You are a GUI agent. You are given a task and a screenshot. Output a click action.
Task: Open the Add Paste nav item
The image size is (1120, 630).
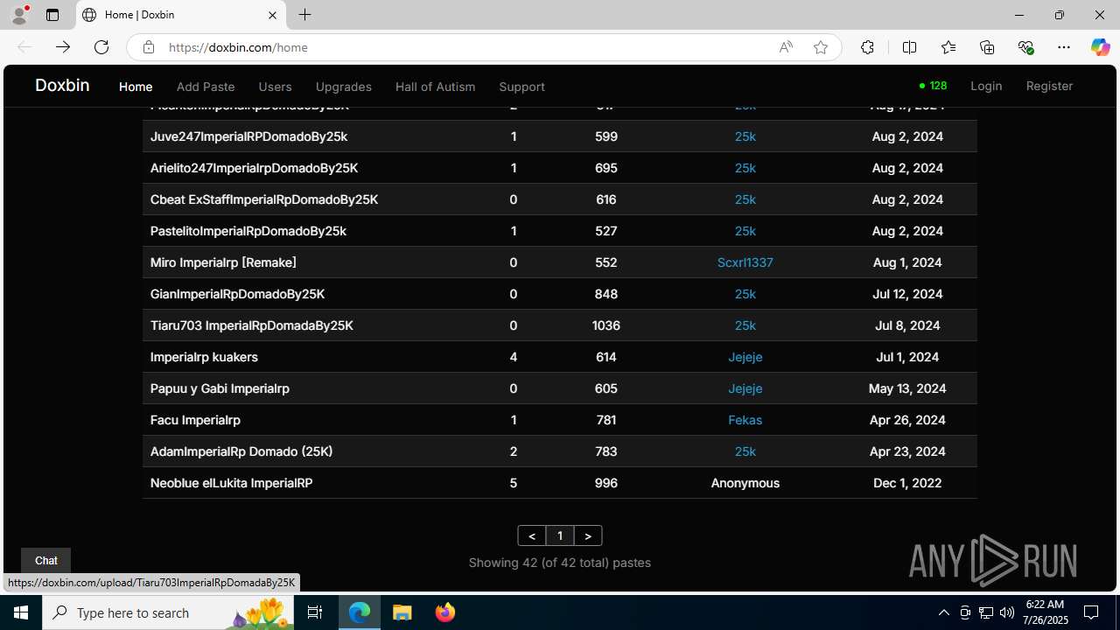pyautogui.click(x=206, y=87)
